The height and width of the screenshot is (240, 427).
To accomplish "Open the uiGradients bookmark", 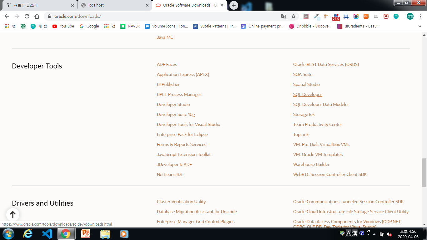I will pos(359,26).
